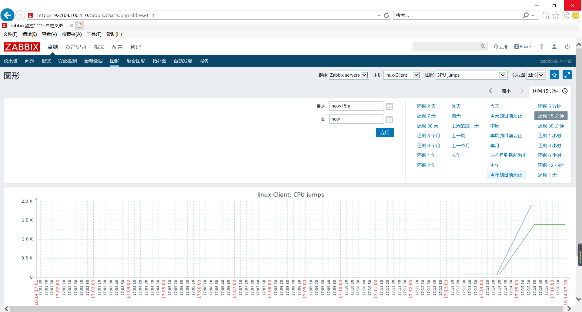This screenshot has height=312, width=582.
Task: Click the browser back arrow button
Action: (x=8, y=15)
